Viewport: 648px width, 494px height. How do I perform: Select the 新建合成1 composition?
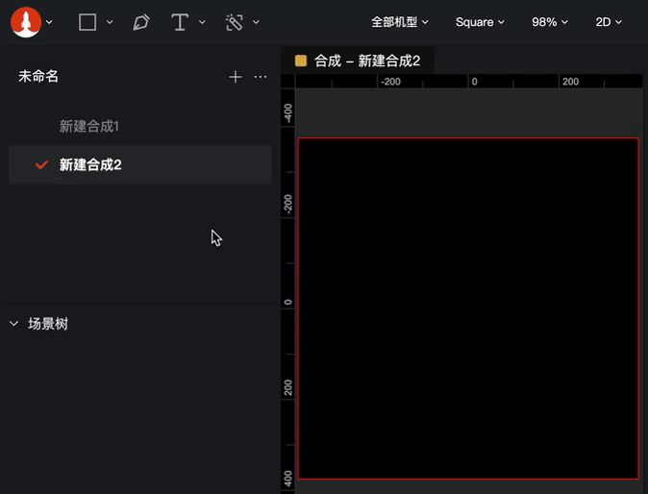(x=89, y=127)
